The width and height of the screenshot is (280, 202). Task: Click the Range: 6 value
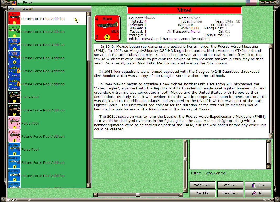[192, 25]
